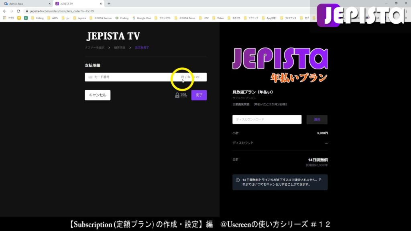Open the HTV bookmark folder
The height and width of the screenshot is (231, 411).
tap(203, 18)
